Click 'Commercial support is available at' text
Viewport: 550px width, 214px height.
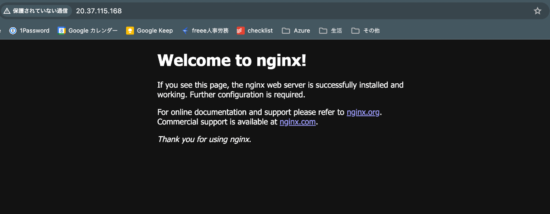pyautogui.click(x=217, y=122)
